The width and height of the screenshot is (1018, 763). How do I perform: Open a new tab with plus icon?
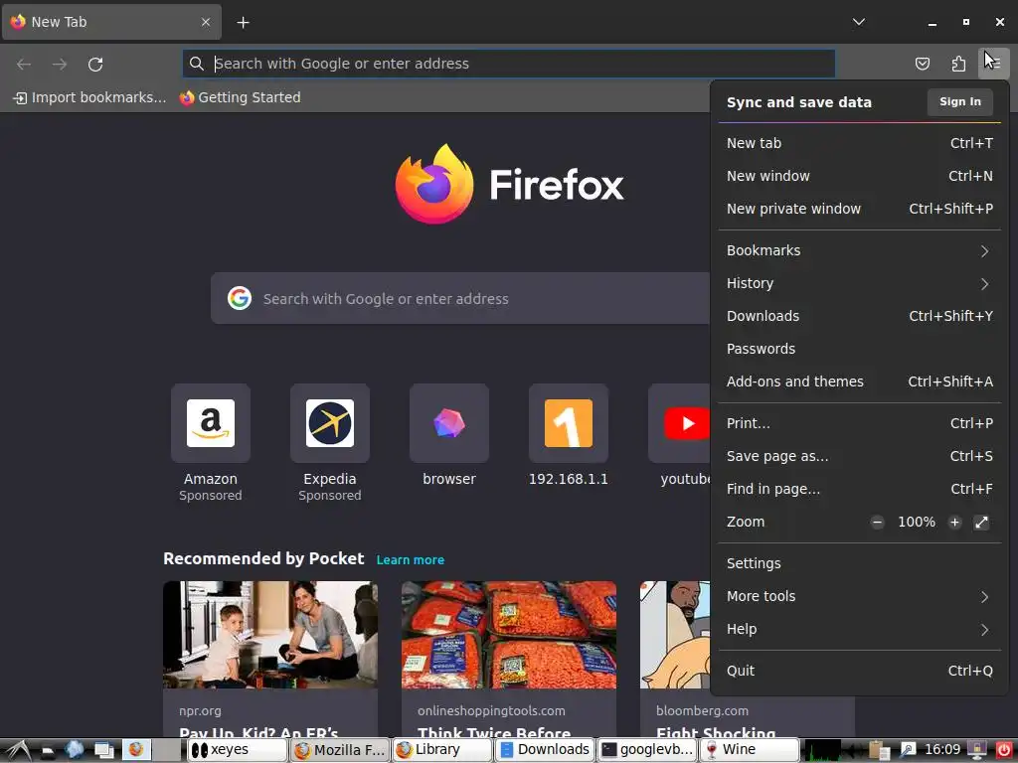[x=243, y=23]
